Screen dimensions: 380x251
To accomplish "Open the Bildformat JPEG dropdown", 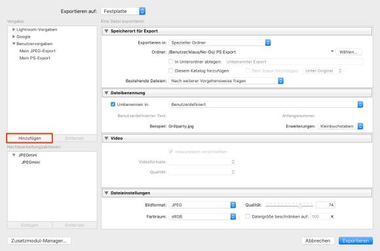I will click(202, 205).
